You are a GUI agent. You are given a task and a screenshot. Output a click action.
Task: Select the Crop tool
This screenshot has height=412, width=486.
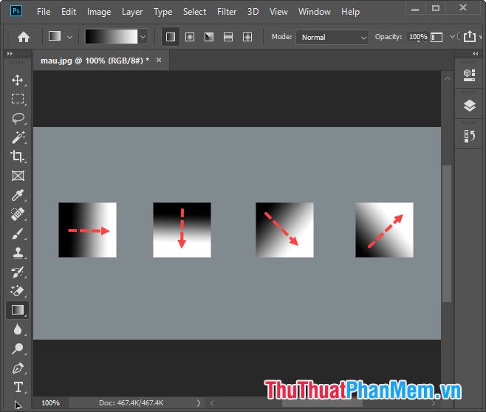coord(18,157)
